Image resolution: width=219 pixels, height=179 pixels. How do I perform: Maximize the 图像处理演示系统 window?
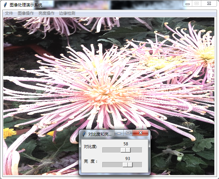click(197, 4)
